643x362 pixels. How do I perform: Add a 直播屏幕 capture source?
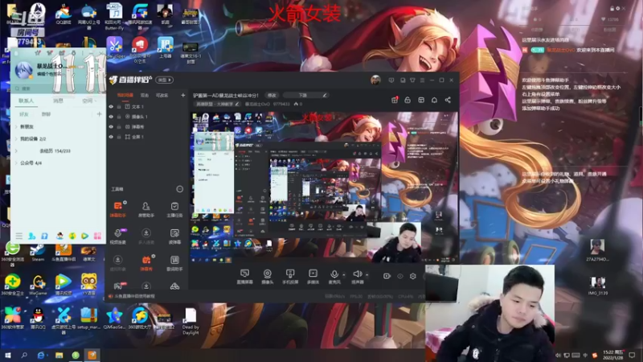click(245, 277)
